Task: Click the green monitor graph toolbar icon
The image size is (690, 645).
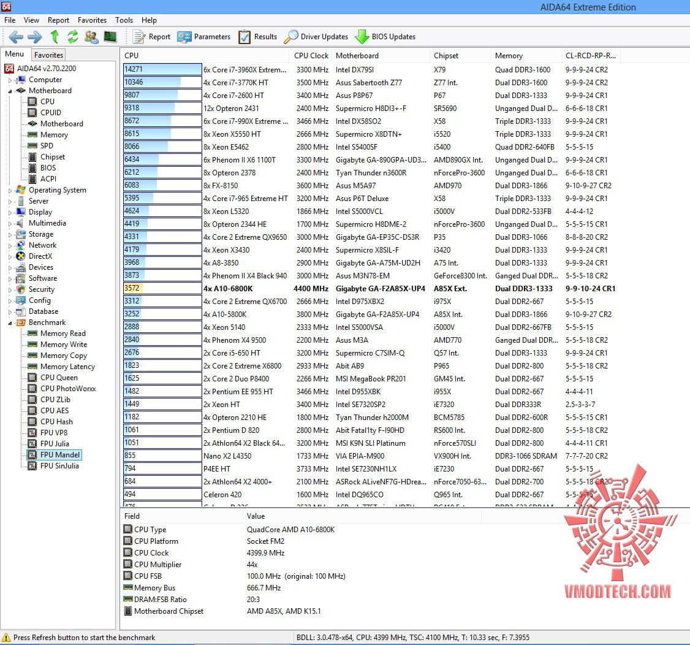Action: click(110, 37)
